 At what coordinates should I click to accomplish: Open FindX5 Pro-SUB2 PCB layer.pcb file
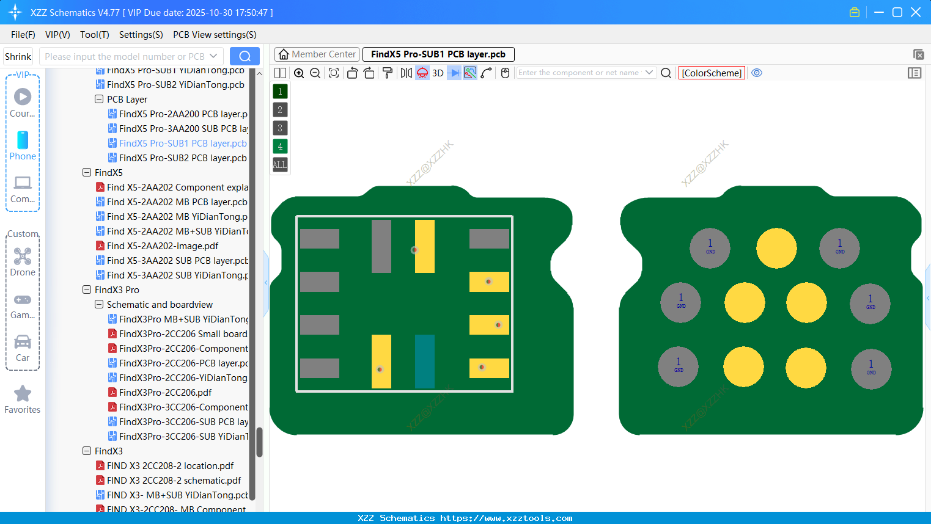pos(177,158)
